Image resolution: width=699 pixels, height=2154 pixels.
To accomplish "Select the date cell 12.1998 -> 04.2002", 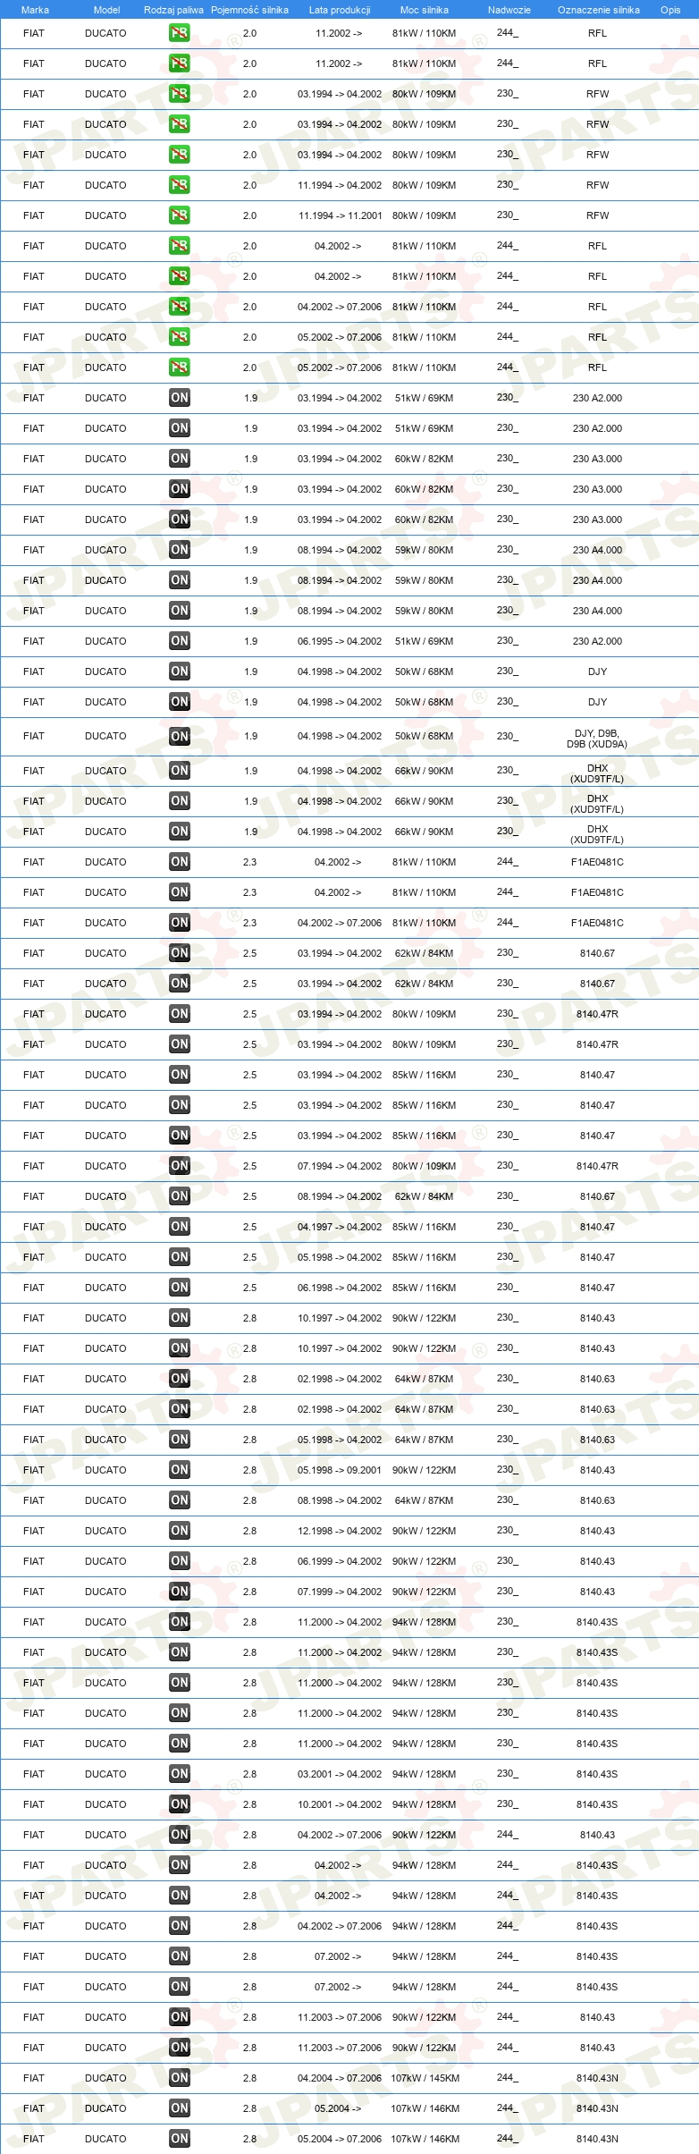I will pos(340,1531).
